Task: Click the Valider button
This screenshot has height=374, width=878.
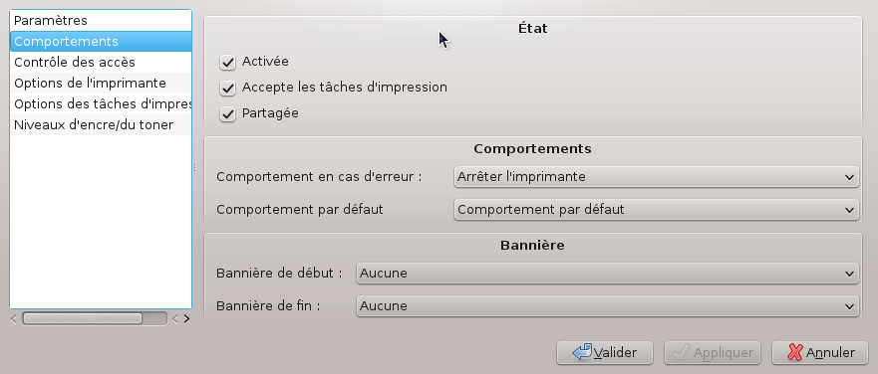Action: 605,353
